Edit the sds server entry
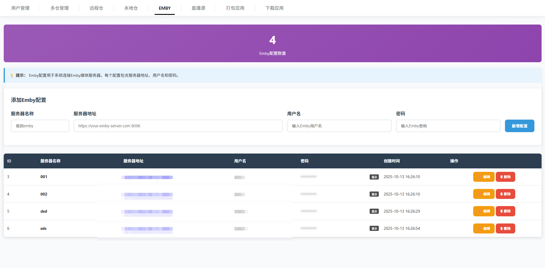 [x=483, y=228]
